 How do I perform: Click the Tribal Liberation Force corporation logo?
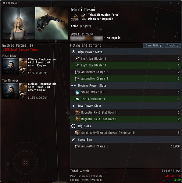[75, 17]
